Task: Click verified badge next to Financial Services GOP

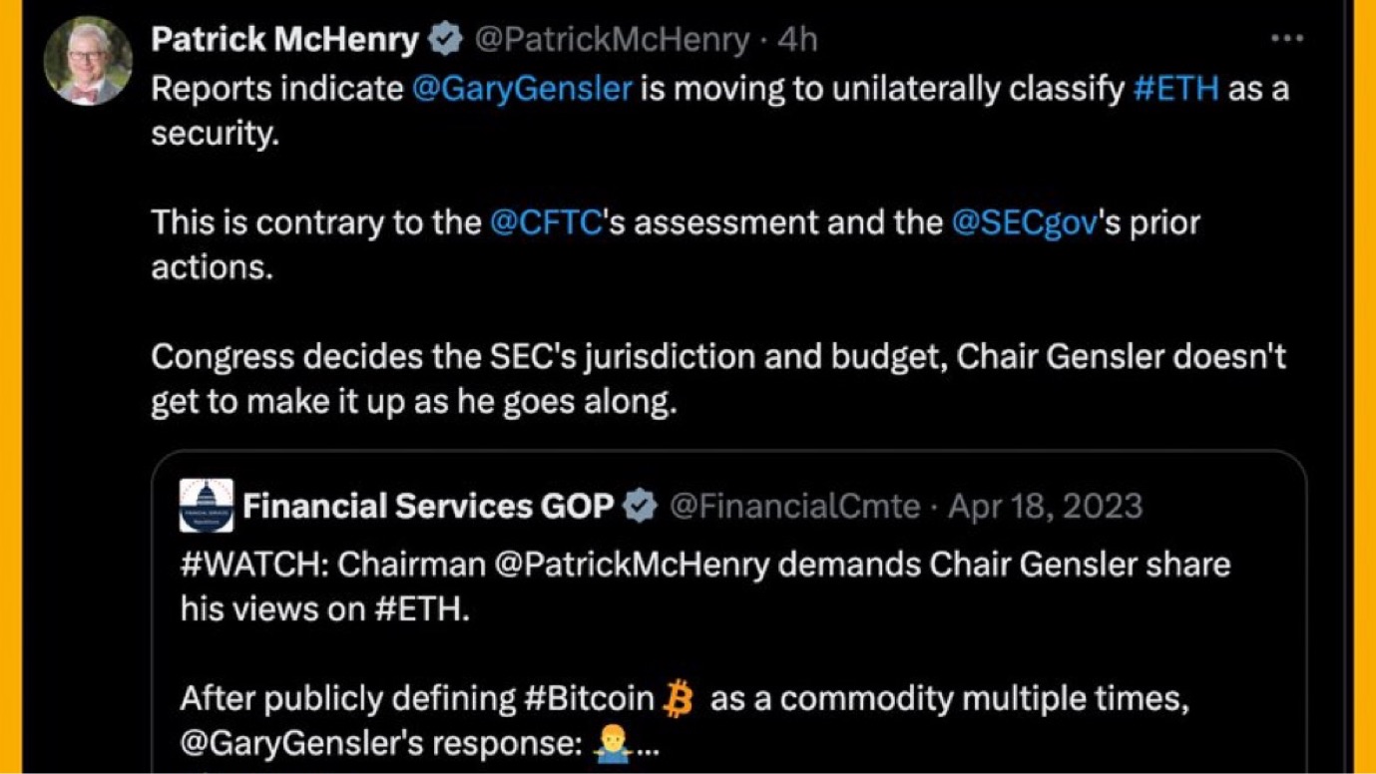Action: coord(640,507)
